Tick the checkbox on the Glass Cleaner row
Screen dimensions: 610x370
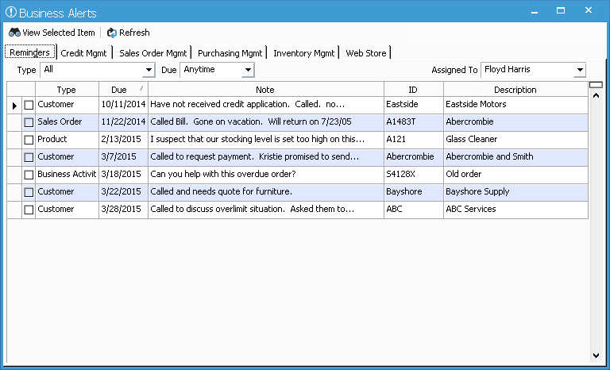click(x=29, y=140)
